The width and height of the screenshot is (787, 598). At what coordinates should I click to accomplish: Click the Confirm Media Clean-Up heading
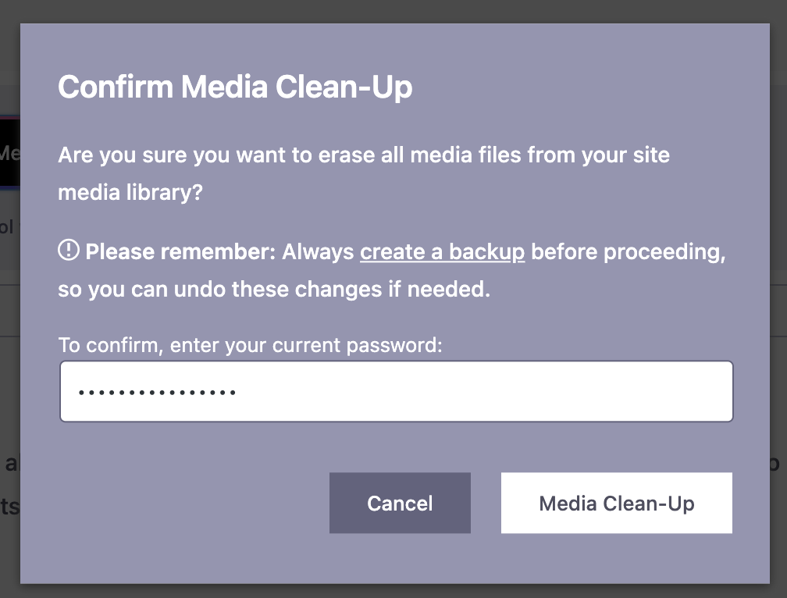(x=235, y=87)
